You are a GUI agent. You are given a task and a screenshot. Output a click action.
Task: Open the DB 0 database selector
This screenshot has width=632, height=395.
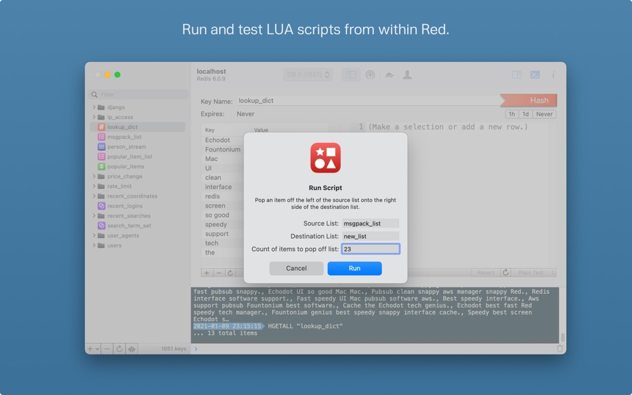point(307,74)
